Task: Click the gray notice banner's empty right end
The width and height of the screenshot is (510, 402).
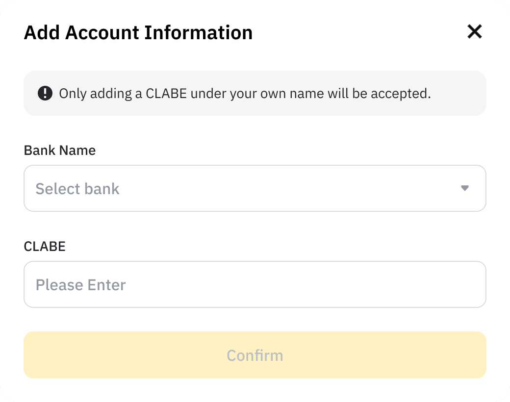Action: 461,93
